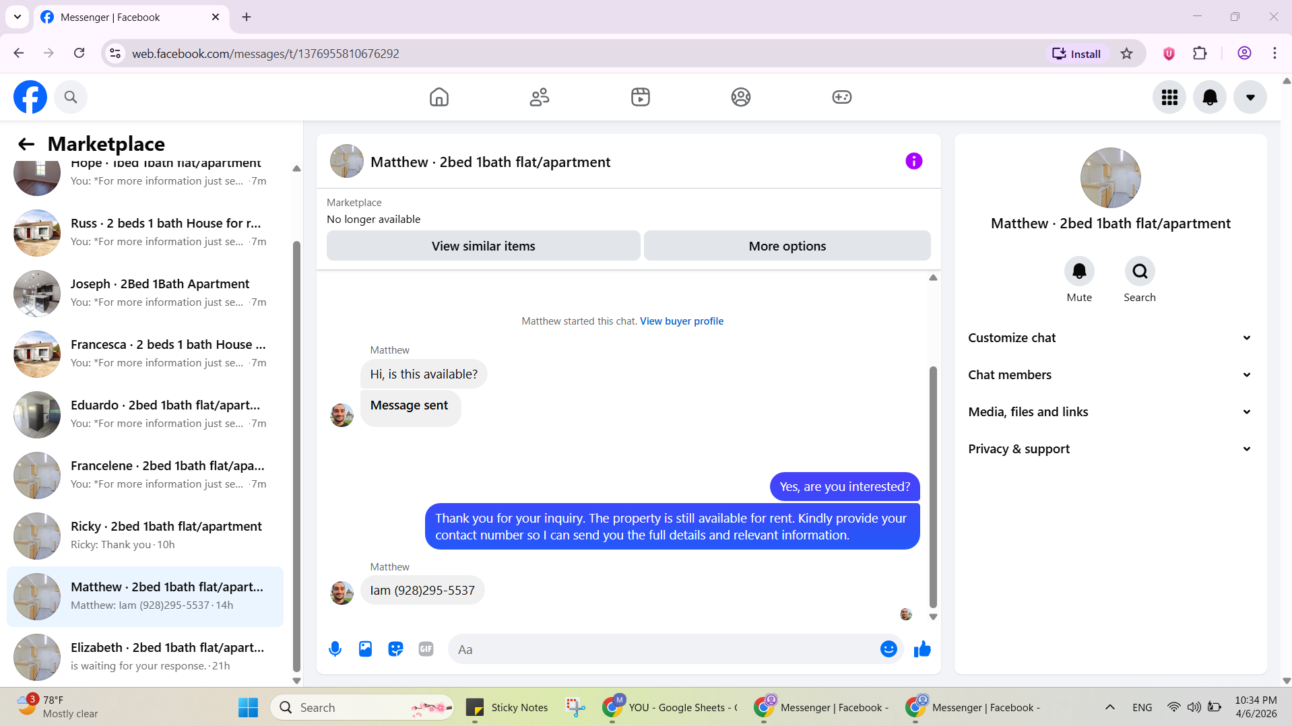Image resolution: width=1292 pixels, height=726 pixels.
Task: Search in conversation magnifier icon
Action: [x=1140, y=271]
